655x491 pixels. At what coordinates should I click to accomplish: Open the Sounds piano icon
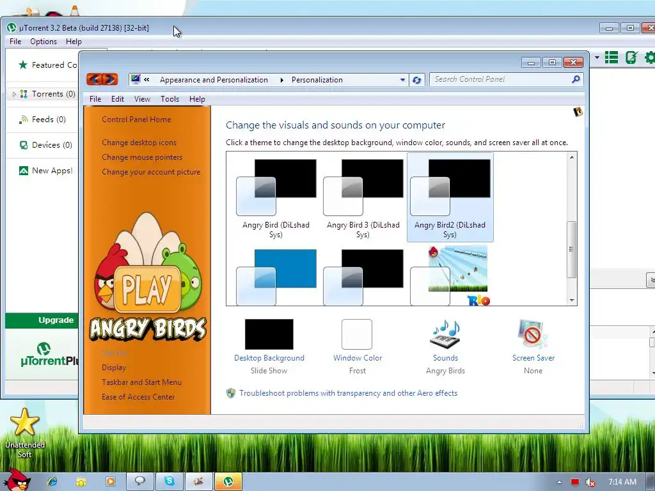tap(445, 334)
